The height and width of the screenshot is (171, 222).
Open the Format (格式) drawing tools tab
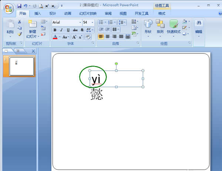pyautogui.click(x=162, y=13)
